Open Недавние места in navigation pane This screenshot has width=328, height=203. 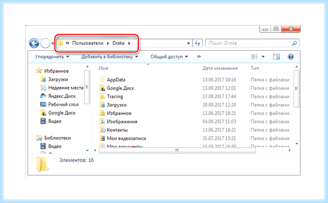point(66,88)
